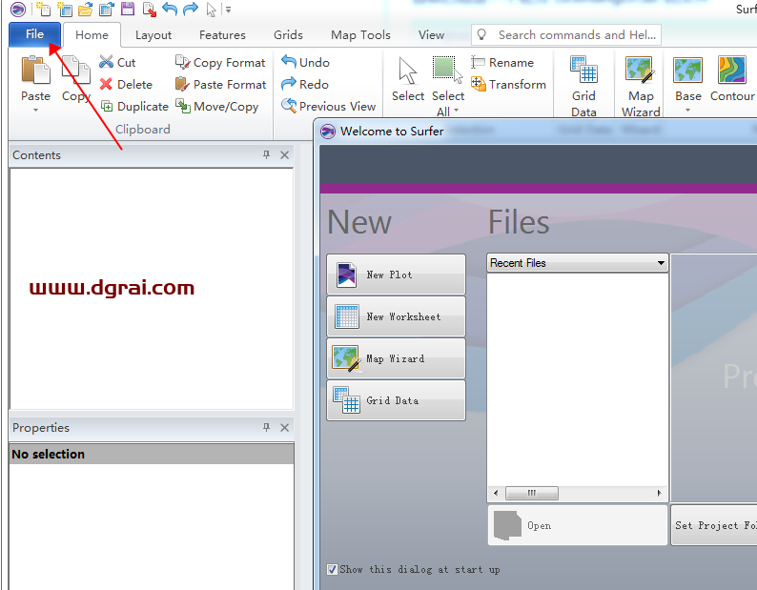Click the Previous View command
The width and height of the screenshot is (757, 590).
pos(328,106)
